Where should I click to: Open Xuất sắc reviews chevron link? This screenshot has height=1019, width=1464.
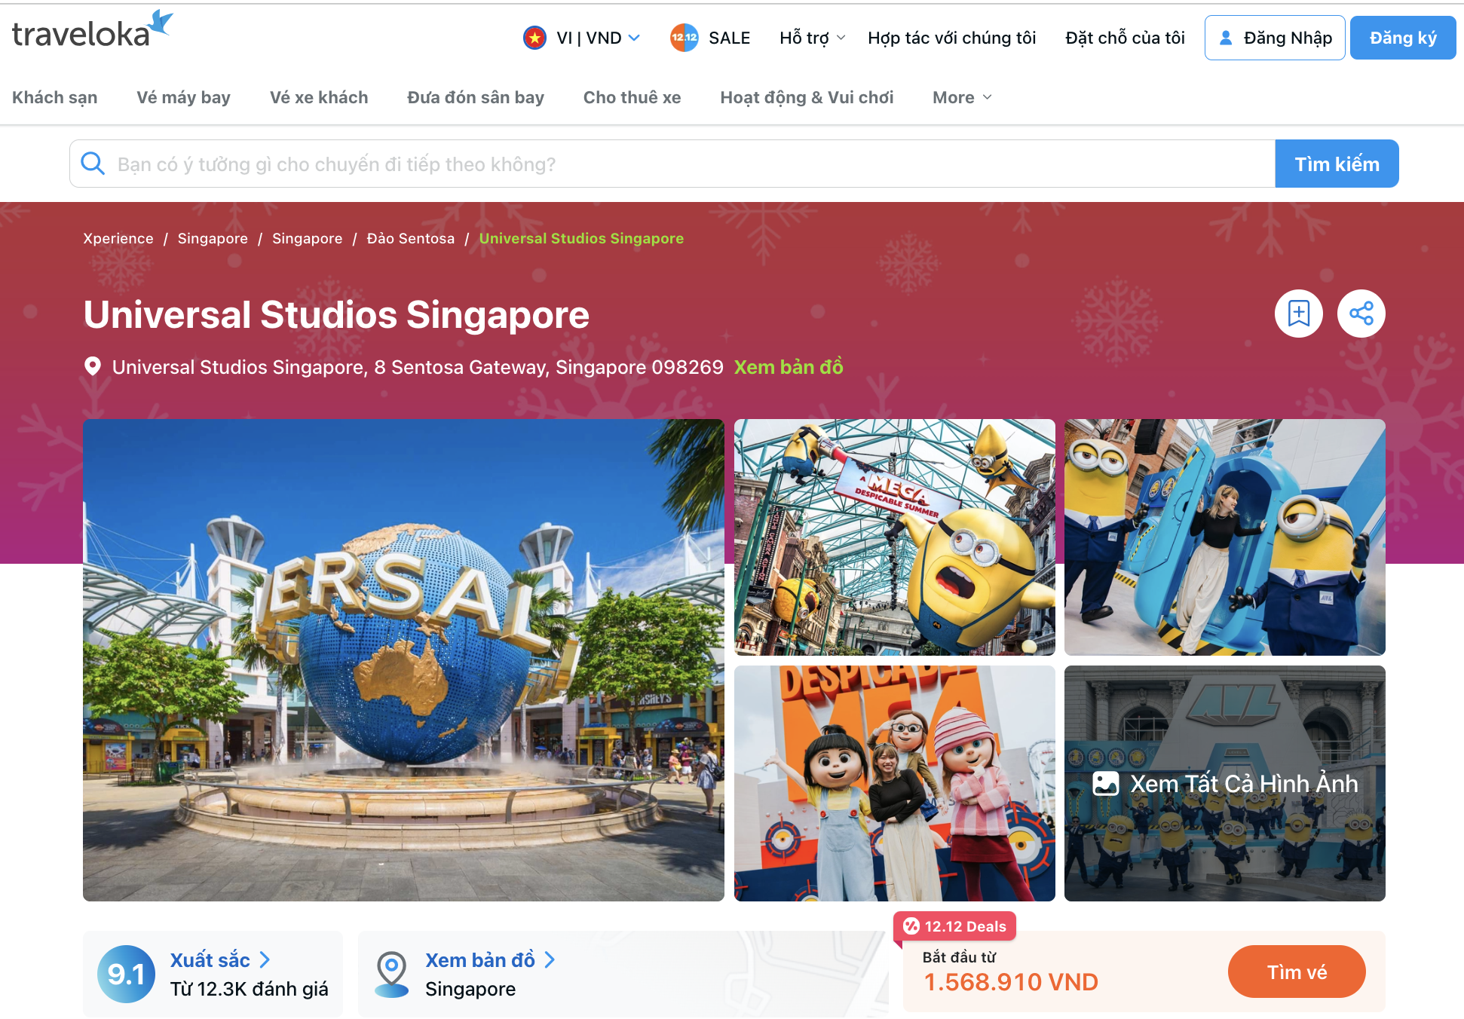coord(219,959)
